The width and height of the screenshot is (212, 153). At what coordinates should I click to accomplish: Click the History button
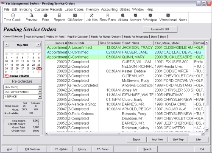coord(82,149)
